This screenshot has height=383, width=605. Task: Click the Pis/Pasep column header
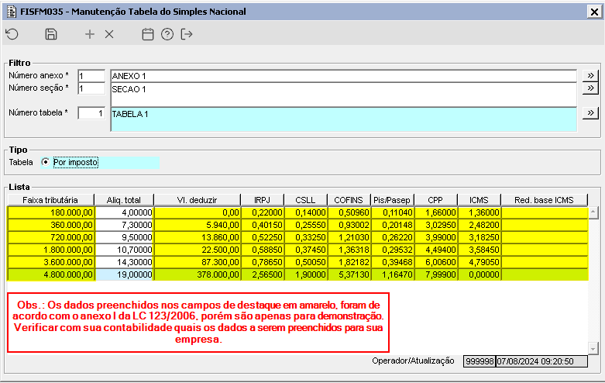click(392, 200)
